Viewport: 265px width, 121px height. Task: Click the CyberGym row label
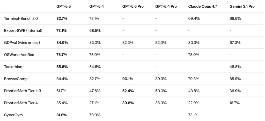pyautogui.click(x=13, y=115)
